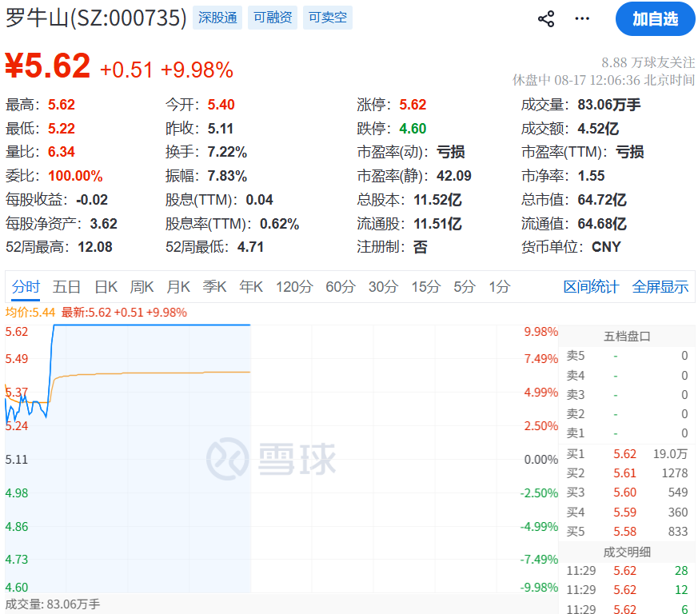Click the 五档盘口 header
Screen dimensions: 698x614
(627, 336)
